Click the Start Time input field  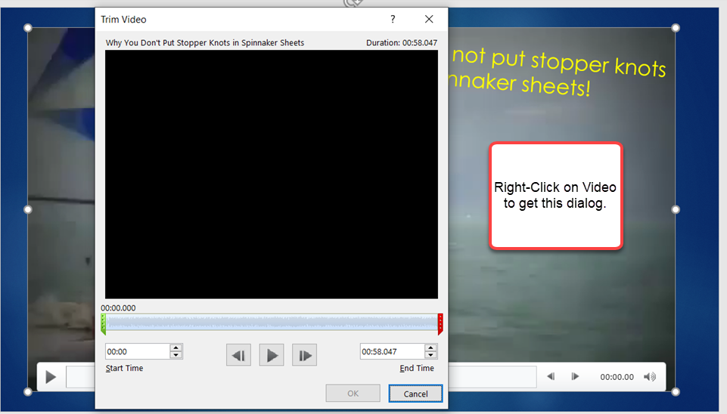[x=138, y=351]
